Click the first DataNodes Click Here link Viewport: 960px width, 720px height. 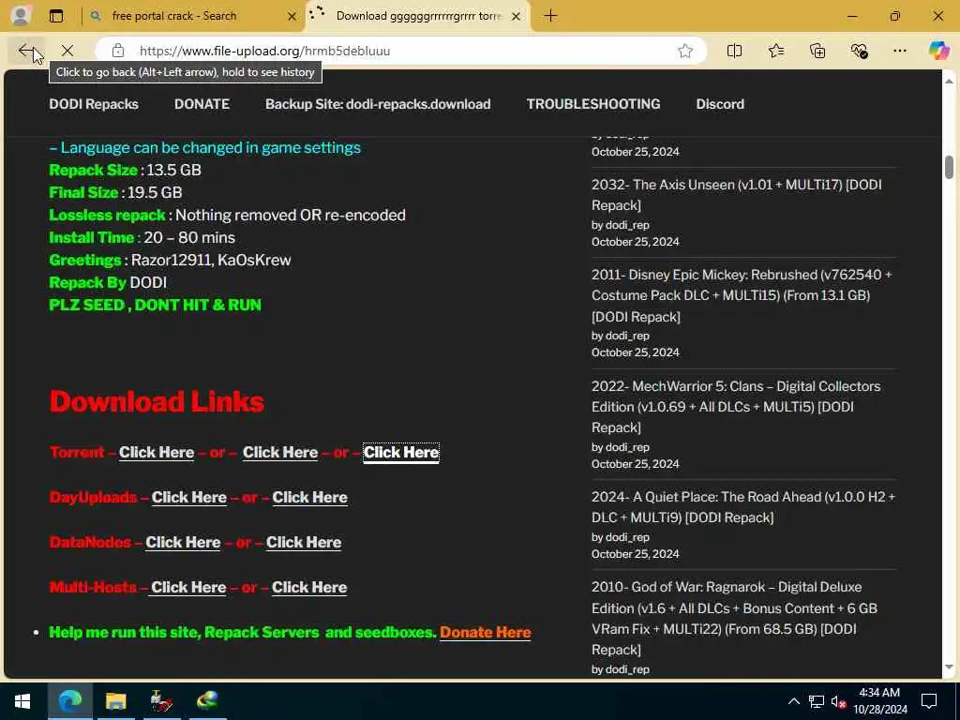183,543
